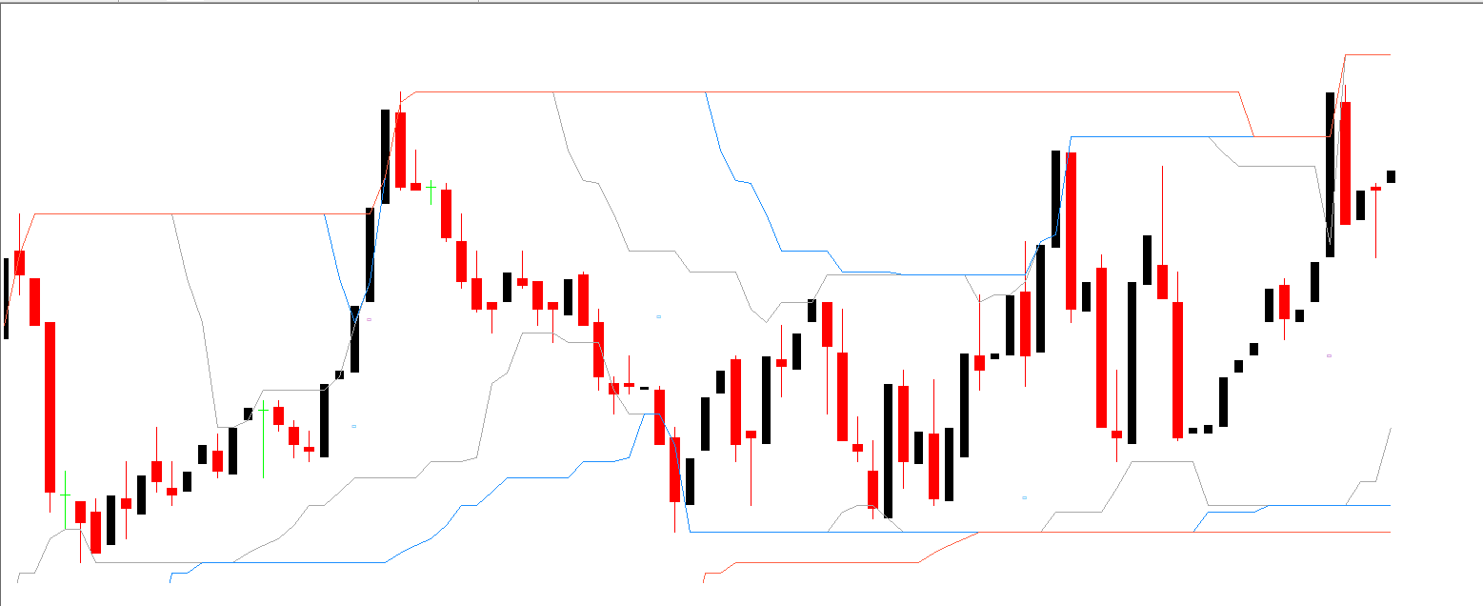Click the pink marker beside the first rally
The width and height of the screenshot is (1483, 606).
(x=369, y=319)
